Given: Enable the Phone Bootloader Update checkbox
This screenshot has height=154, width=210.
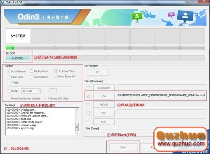Looking at the screenshot, I should (x=8, y=98).
